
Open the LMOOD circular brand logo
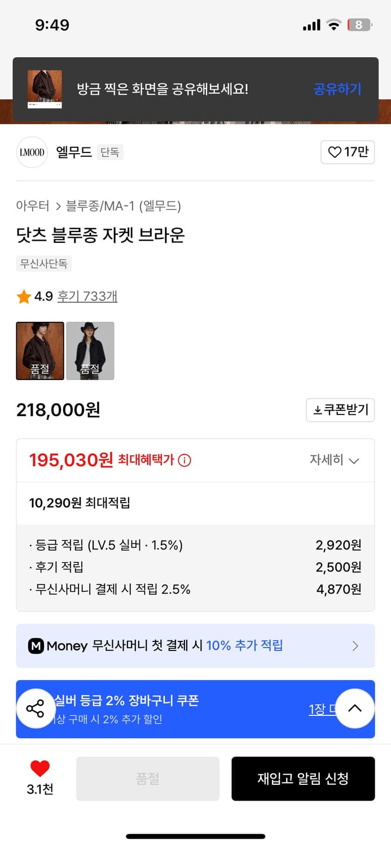click(x=32, y=152)
